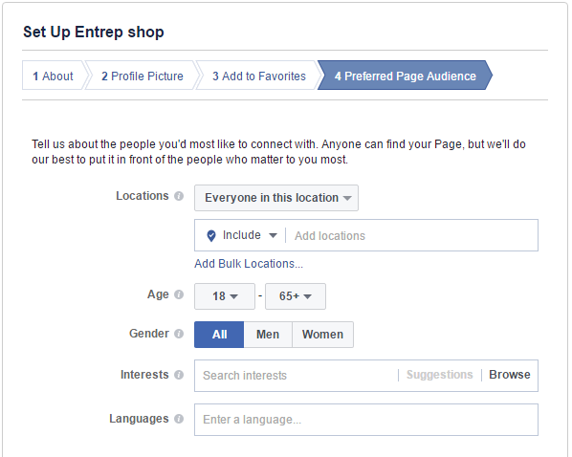Click Browse in the Interests field
This screenshot has width=572, height=457.
pos(510,375)
